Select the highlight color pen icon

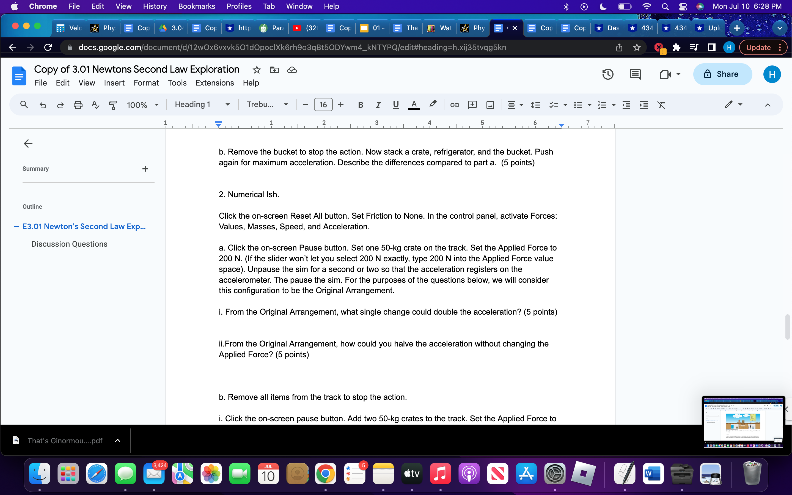point(433,104)
